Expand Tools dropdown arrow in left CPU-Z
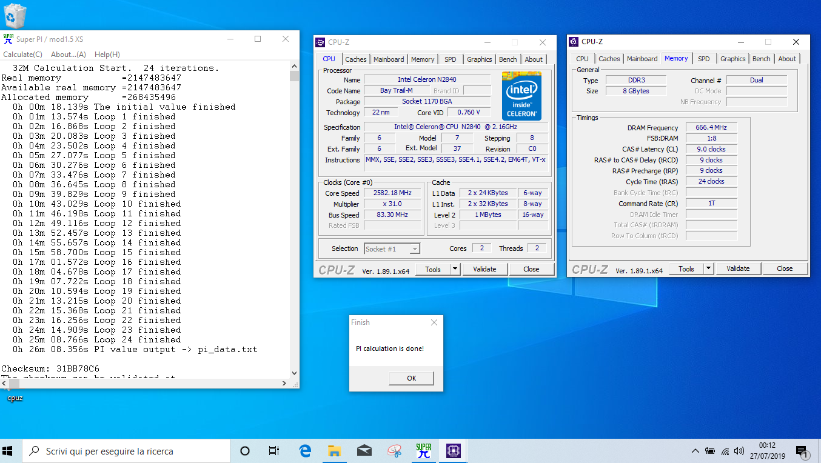This screenshot has height=463, width=821. tap(455, 269)
